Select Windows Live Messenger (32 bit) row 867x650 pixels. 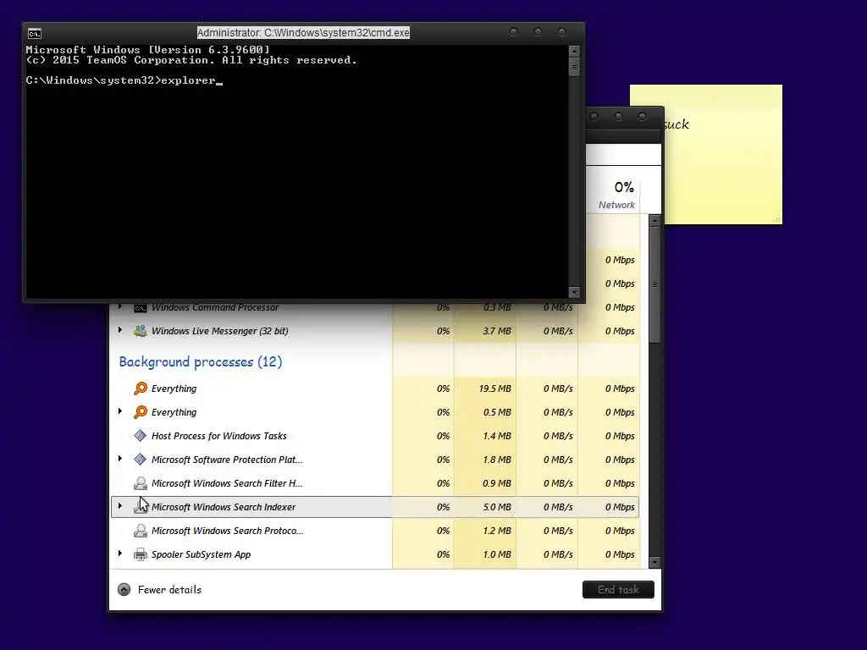point(375,331)
